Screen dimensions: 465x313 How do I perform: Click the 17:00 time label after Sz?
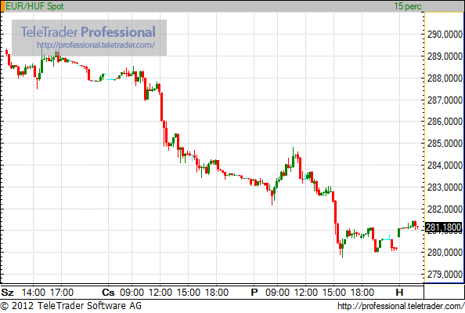tap(62, 293)
